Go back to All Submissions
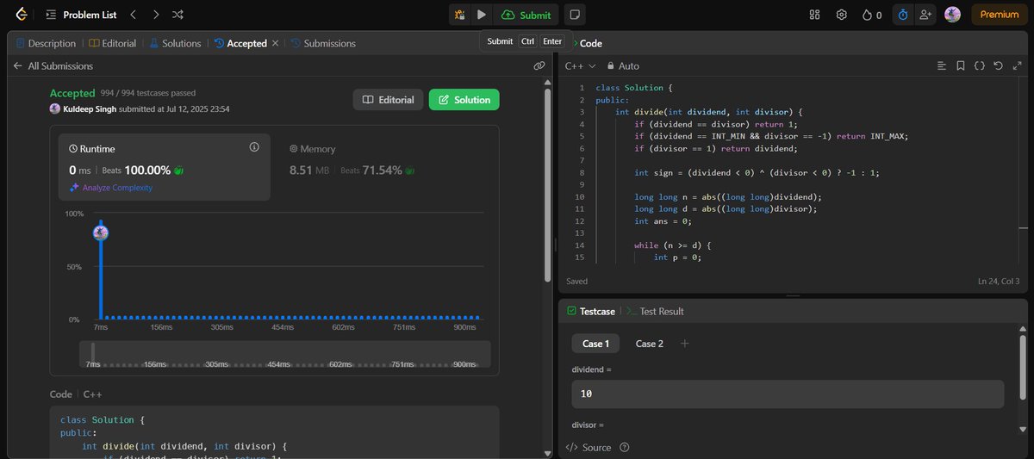 point(53,65)
